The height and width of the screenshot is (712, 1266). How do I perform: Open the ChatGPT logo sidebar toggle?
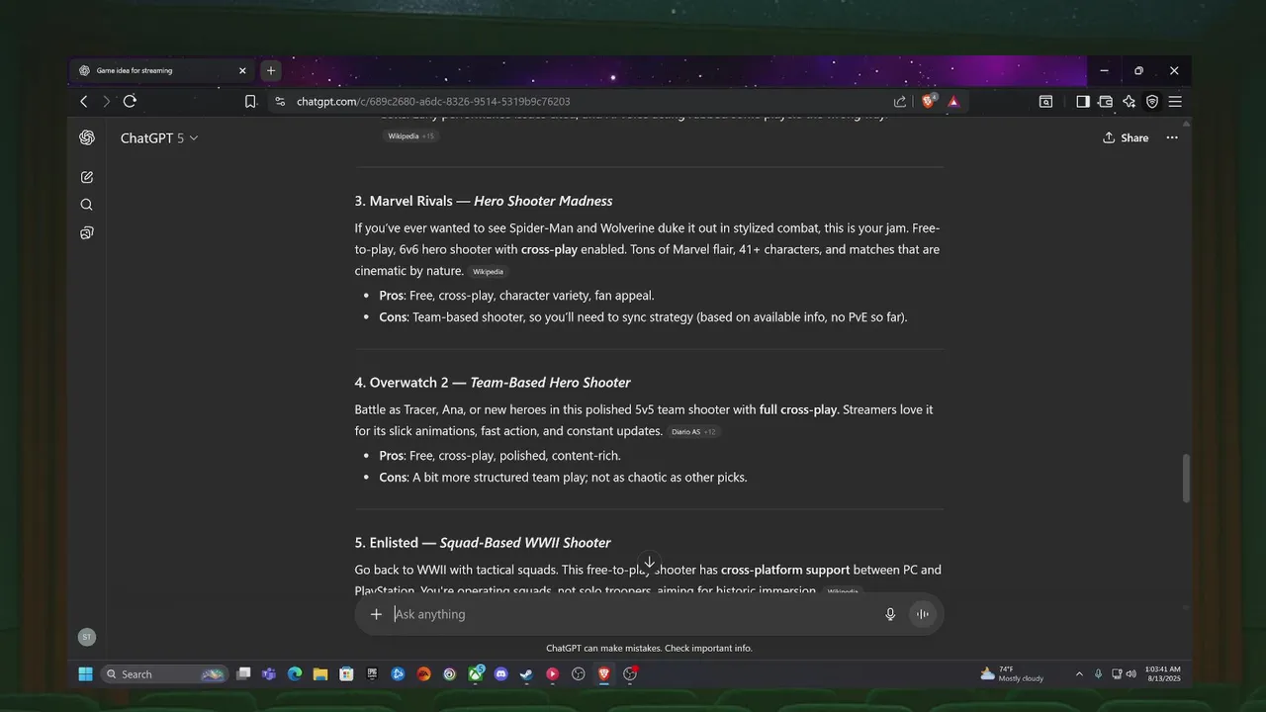(x=87, y=138)
